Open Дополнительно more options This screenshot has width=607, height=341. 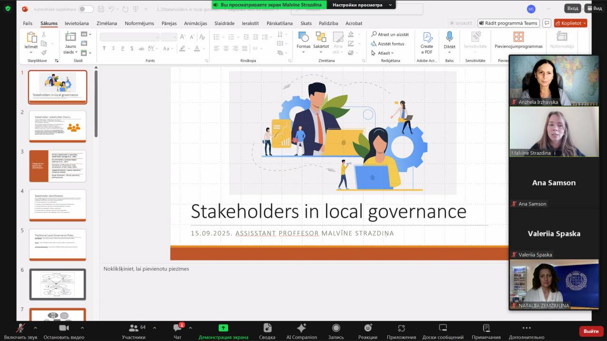tap(526, 331)
